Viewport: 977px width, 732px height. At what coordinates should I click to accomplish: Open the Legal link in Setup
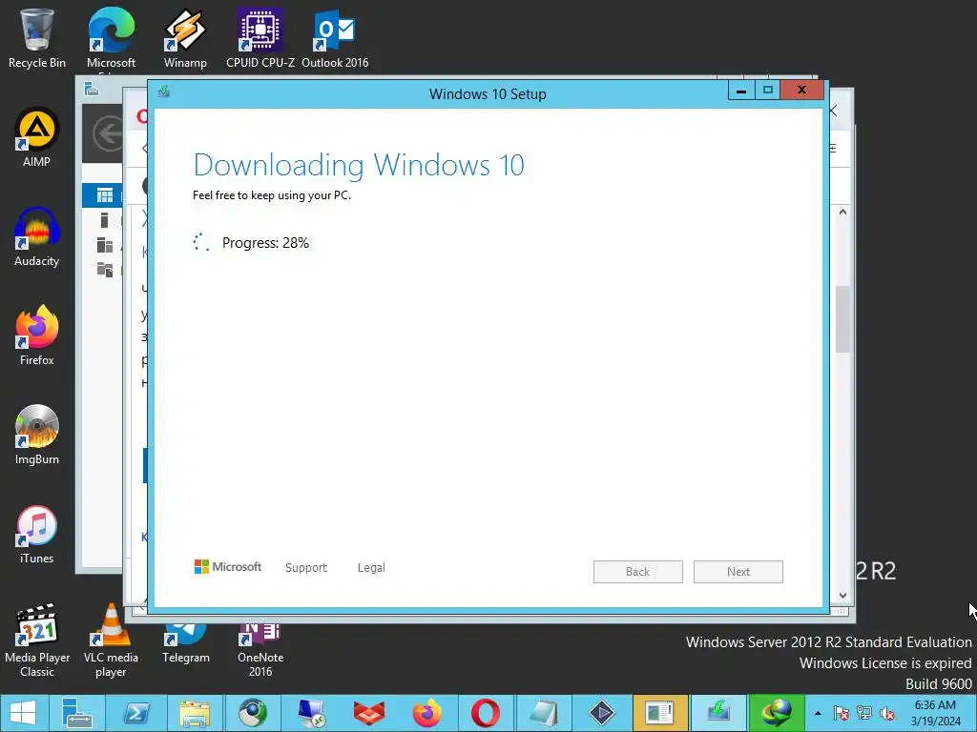[371, 568]
